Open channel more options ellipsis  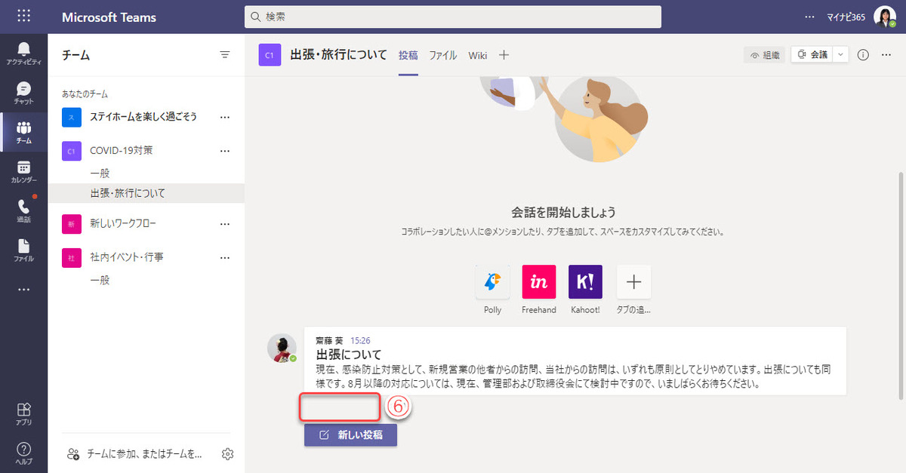(887, 55)
